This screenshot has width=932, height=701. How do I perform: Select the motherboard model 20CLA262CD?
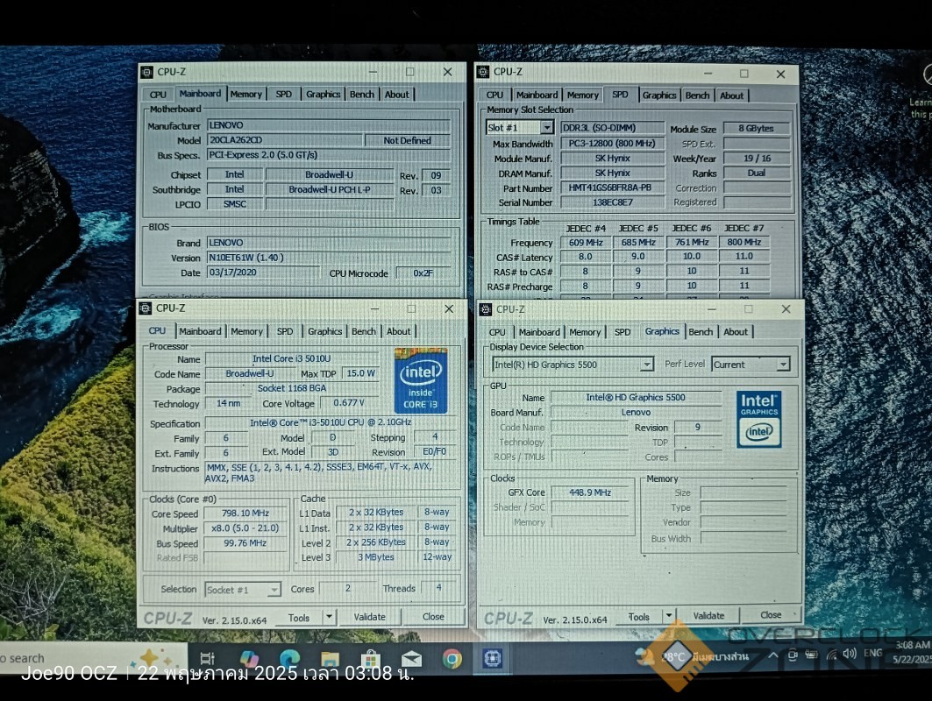pos(285,140)
